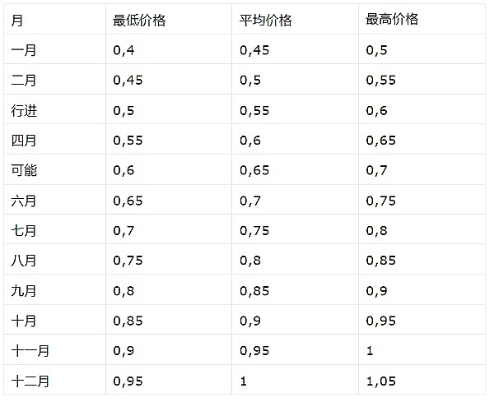Select 最高价格 value in 七月 row
This screenshot has height=402, width=494.
376,230
